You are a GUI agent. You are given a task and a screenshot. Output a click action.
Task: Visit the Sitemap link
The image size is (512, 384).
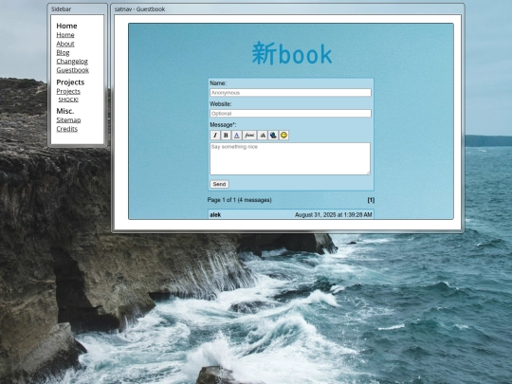(68, 120)
